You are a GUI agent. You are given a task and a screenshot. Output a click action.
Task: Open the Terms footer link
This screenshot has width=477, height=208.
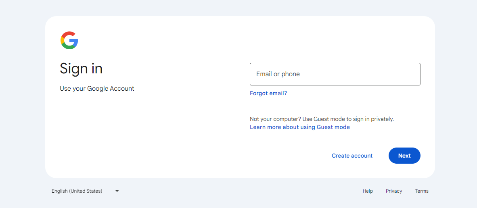click(x=422, y=191)
